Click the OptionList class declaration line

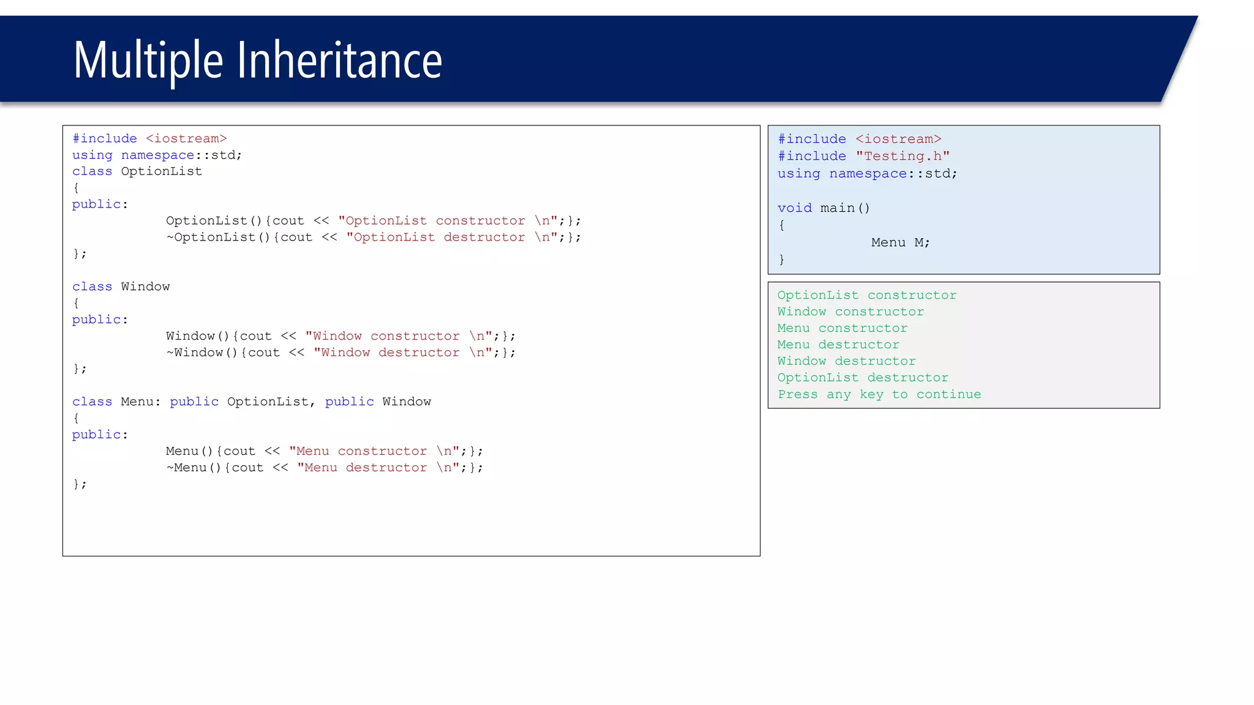pos(137,171)
